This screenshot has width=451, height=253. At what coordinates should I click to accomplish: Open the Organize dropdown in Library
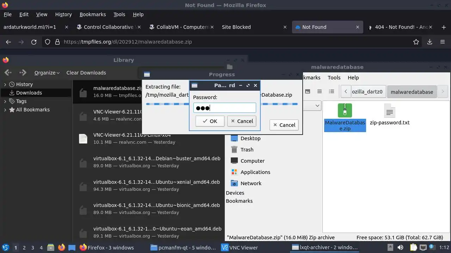47,73
